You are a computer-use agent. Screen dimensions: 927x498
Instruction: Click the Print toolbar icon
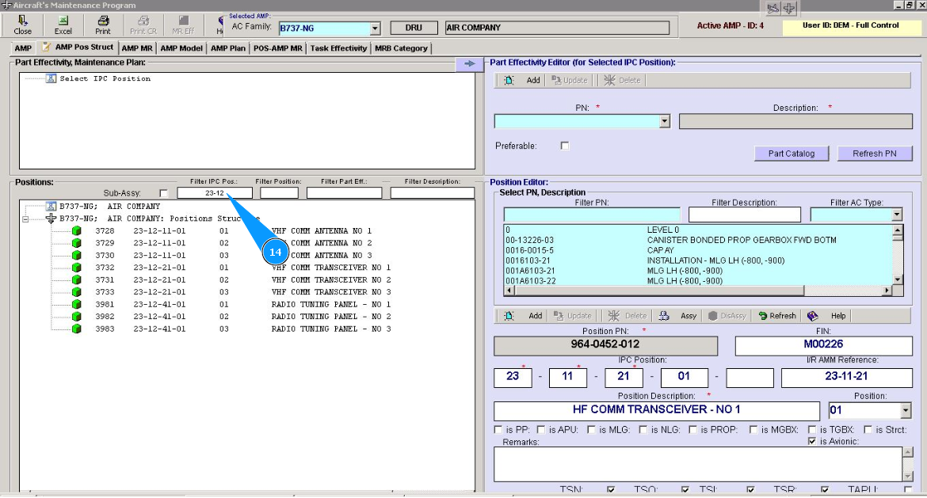(103, 21)
